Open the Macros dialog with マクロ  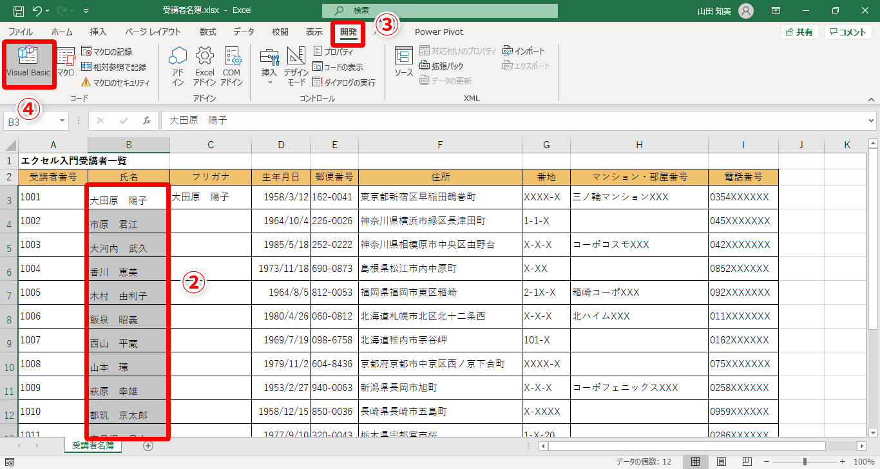(66, 62)
